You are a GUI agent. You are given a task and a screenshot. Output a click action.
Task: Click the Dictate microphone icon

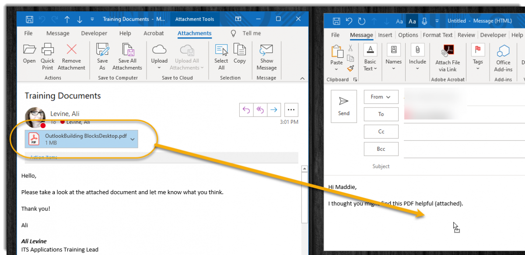[423, 21]
